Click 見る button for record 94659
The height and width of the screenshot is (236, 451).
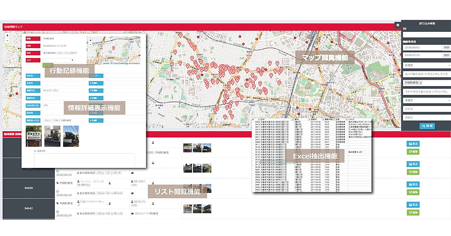[x=413, y=184]
